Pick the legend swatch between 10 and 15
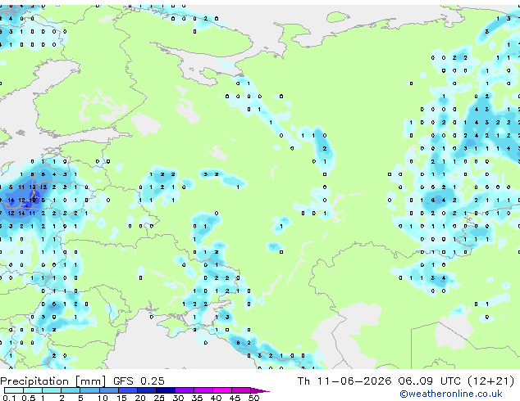The image size is (520, 401). pos(109,390)
